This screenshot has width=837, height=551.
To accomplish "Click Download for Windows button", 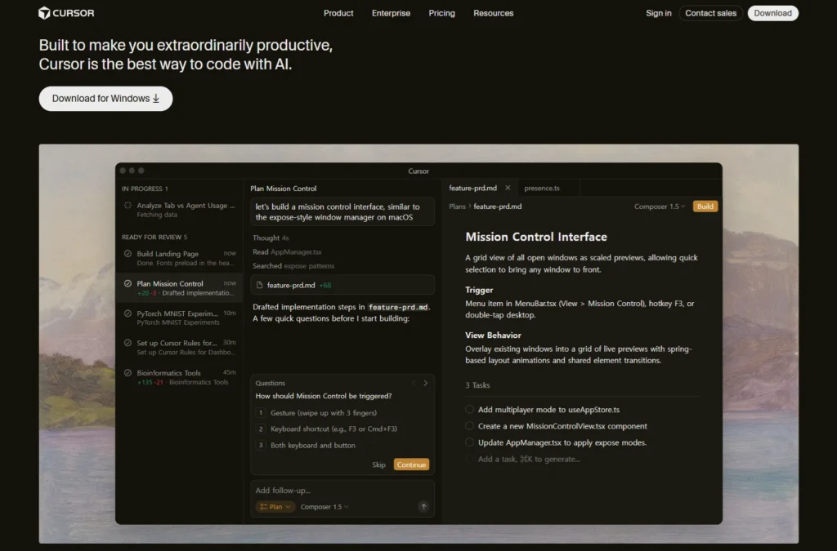I will [x=105, y=99].
